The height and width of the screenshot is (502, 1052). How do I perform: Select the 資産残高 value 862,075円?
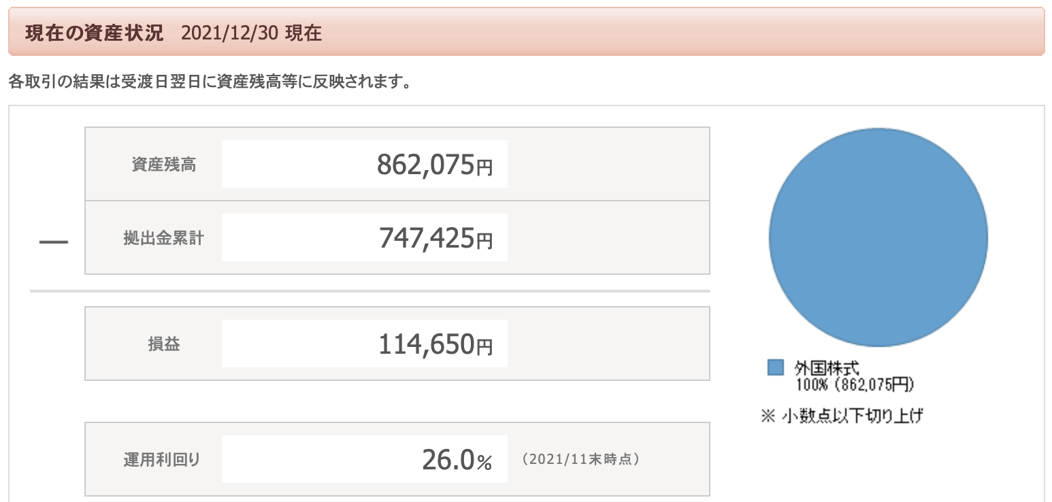coord(435,164)
